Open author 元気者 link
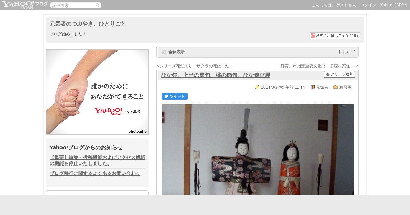410x215 pixels. (x=322, y=87)
